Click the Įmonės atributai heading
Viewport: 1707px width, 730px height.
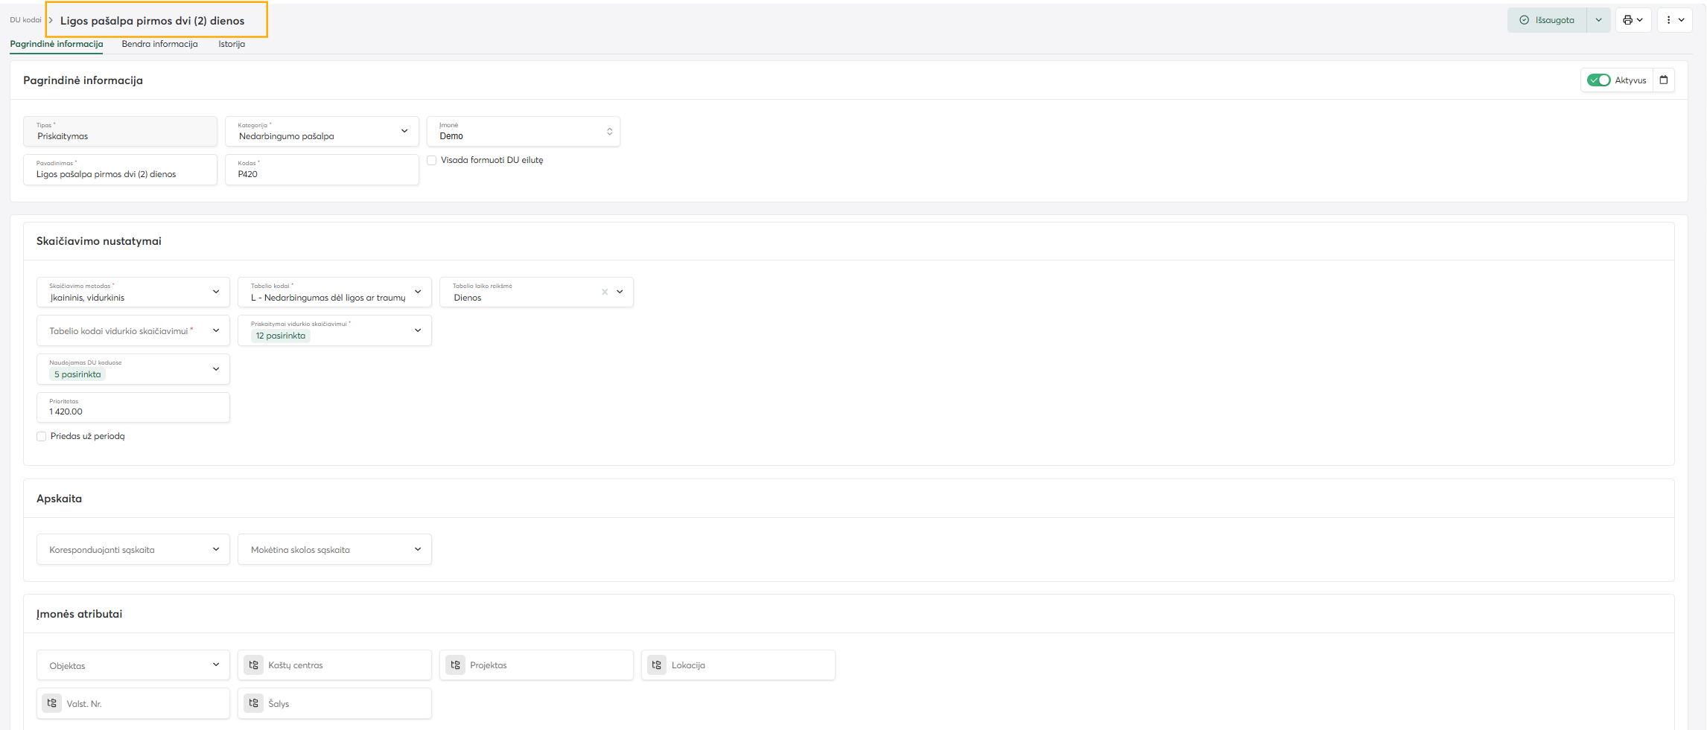79,614
